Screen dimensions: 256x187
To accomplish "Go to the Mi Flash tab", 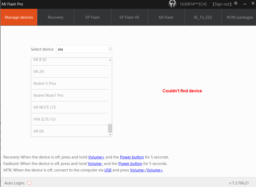I will (166, 17).
